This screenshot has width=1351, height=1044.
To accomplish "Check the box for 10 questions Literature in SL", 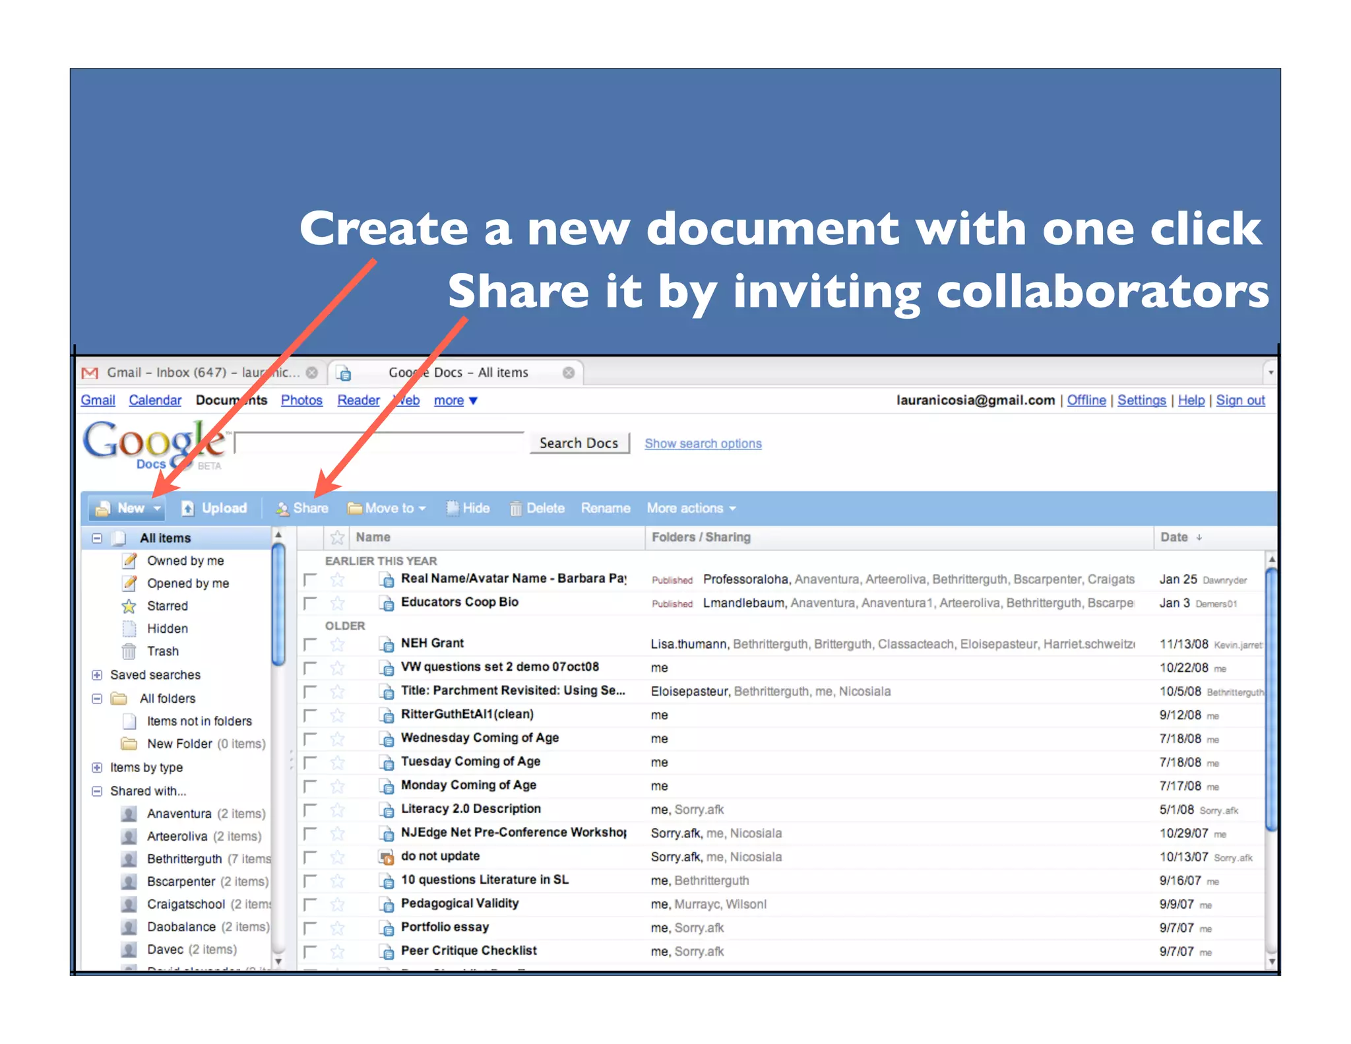I will point(310,881).
